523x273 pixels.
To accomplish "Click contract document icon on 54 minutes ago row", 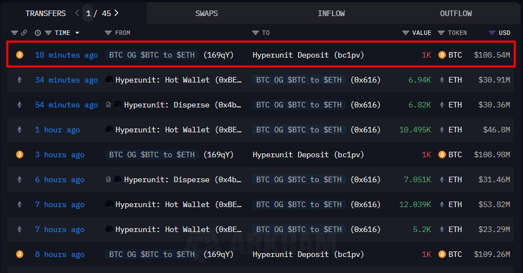I will click(109, 105).
